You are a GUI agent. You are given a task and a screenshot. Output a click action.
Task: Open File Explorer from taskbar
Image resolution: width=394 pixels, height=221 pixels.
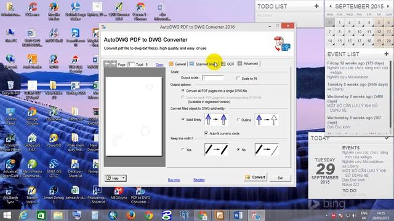tap(58, 215)
